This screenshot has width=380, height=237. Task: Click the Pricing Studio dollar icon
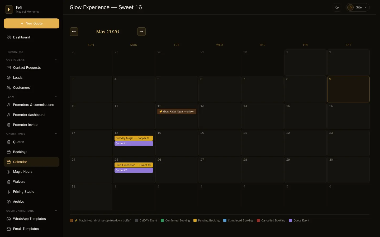coord(9,192)
